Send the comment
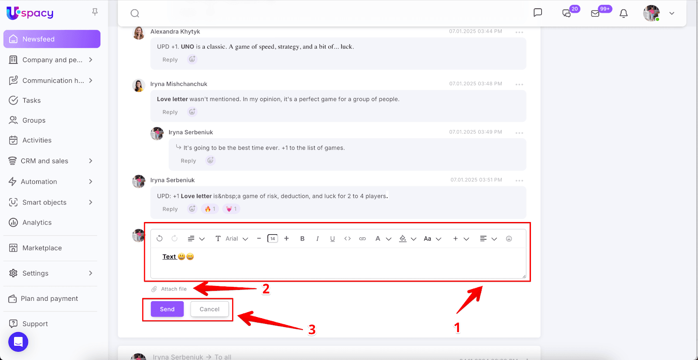The image size is (698, 360). tap(167, 309)
